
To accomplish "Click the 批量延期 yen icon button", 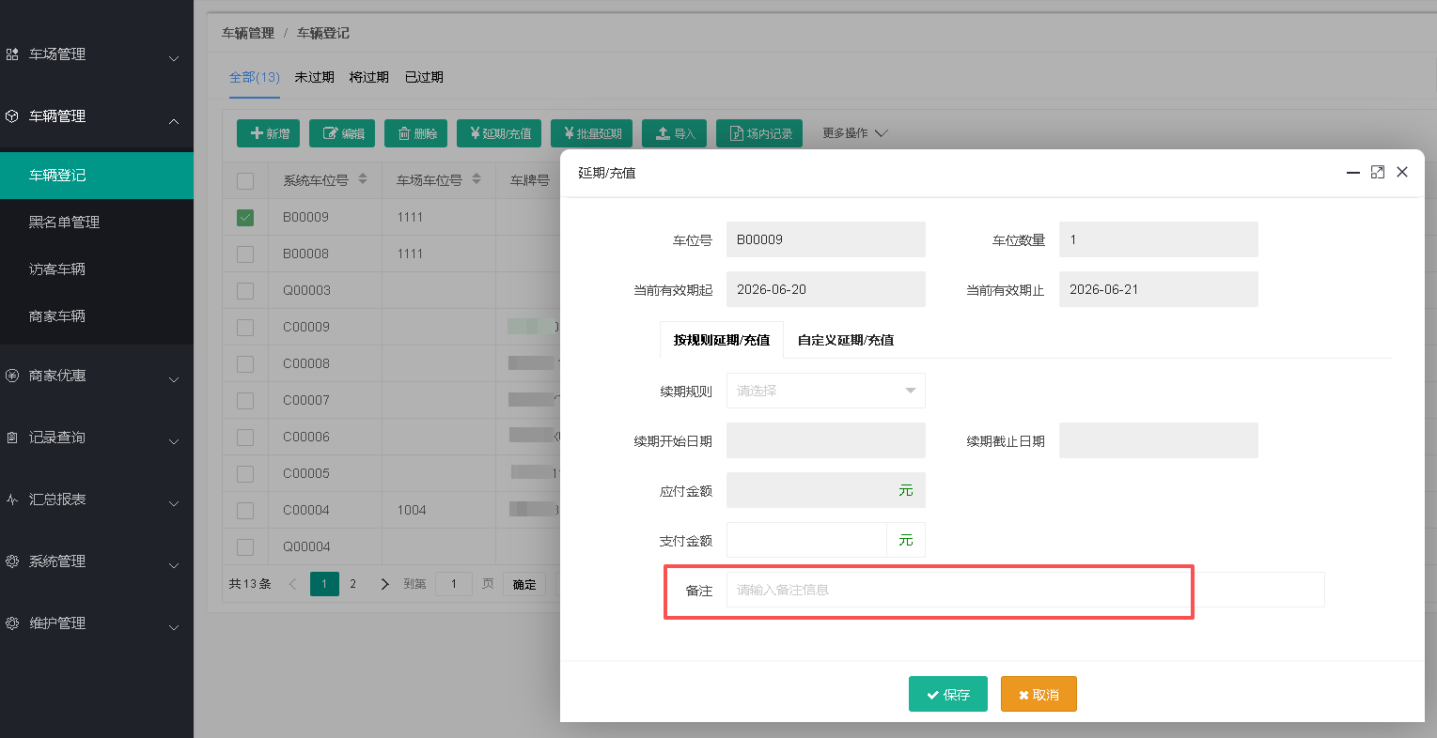I will [592, 133].
